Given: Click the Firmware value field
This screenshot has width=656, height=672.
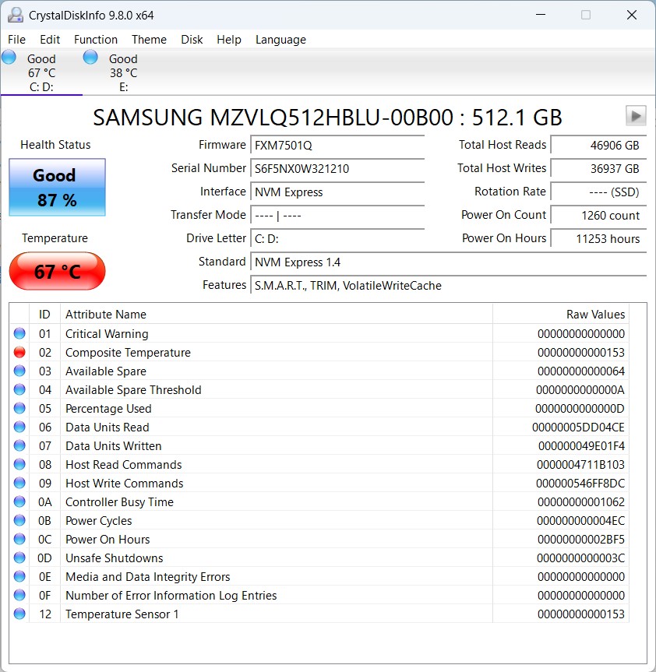Looking at the screenshot, I should click(x=337, y=146).
